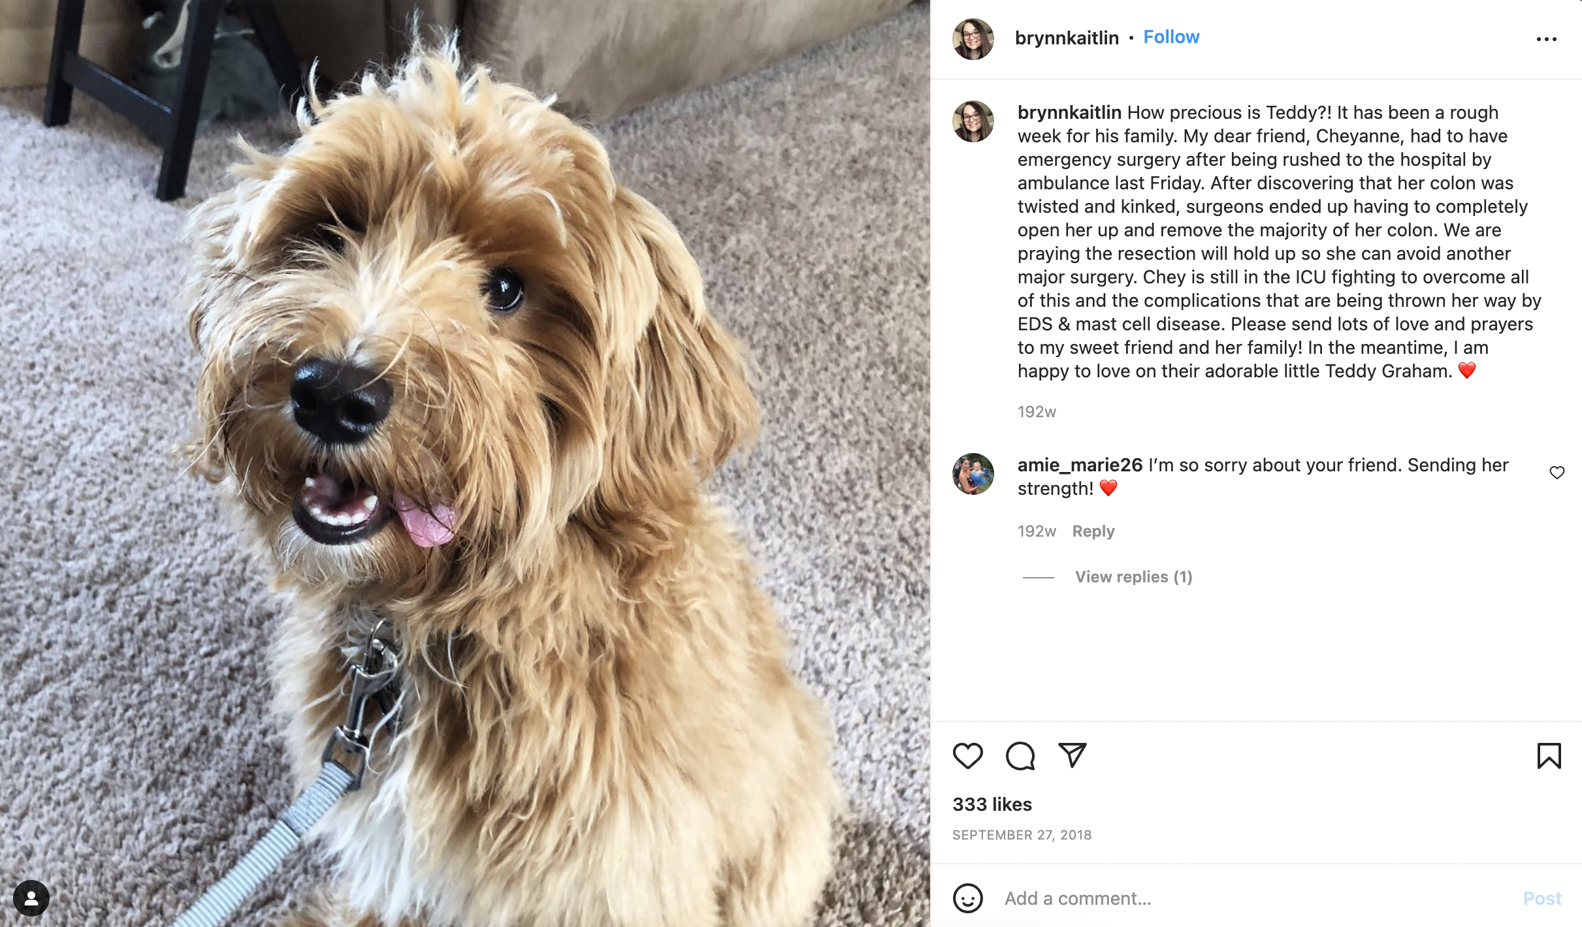Viewport: 1582px width, 927px height.
Task: Save post with the bookmark icon
Action: (1549, 756)
